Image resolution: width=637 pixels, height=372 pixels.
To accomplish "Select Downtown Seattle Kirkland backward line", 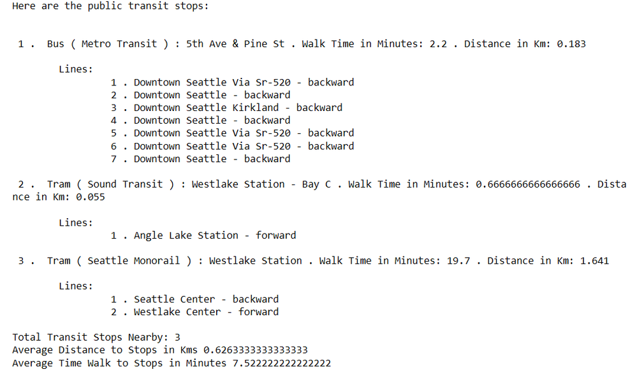I will (227, 108).
